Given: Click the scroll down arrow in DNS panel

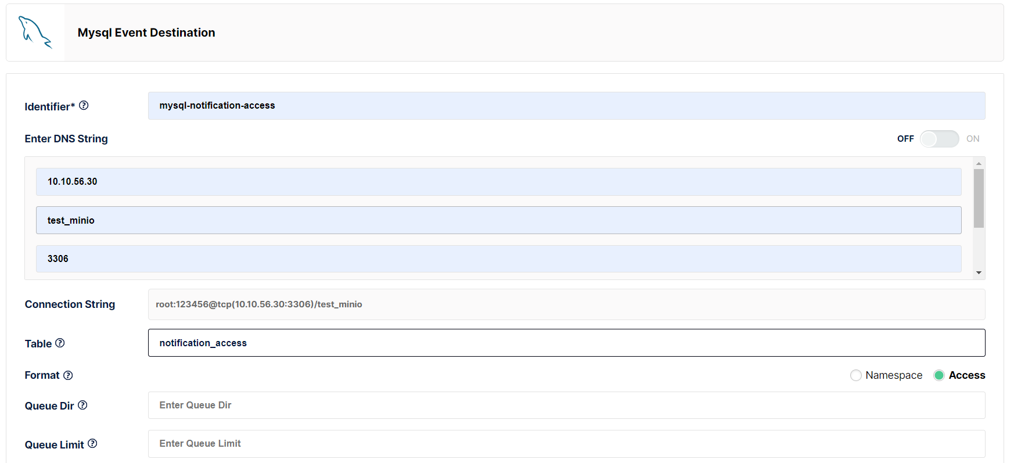Looking at the screenshot, I should [x=979, y=272].
